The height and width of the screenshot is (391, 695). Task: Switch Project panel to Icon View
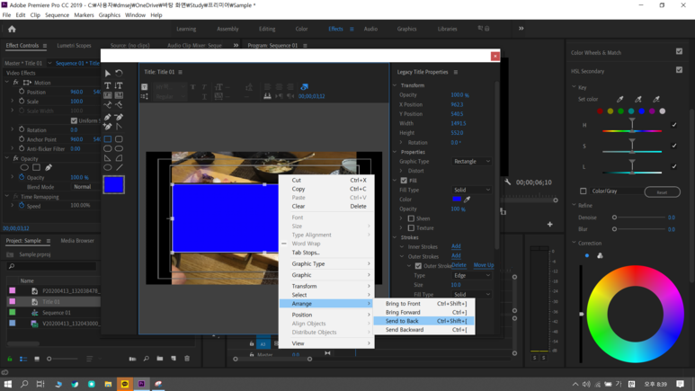point(37,359)
